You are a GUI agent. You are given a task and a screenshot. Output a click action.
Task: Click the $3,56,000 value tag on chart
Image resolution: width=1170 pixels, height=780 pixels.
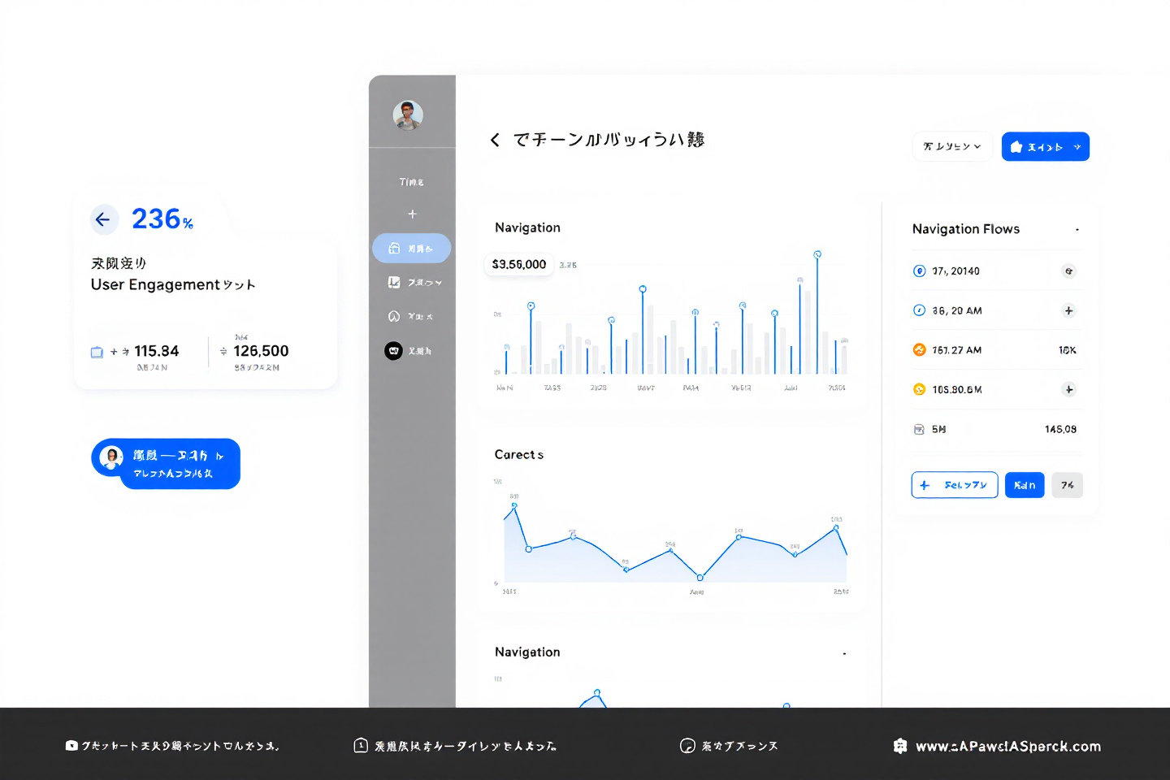click(519, 265)
